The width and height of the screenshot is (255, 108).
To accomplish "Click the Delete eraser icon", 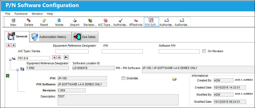I will [29, 20].
